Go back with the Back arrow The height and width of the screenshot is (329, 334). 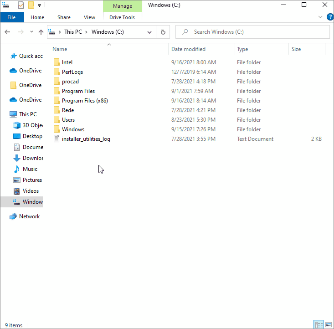7,32
